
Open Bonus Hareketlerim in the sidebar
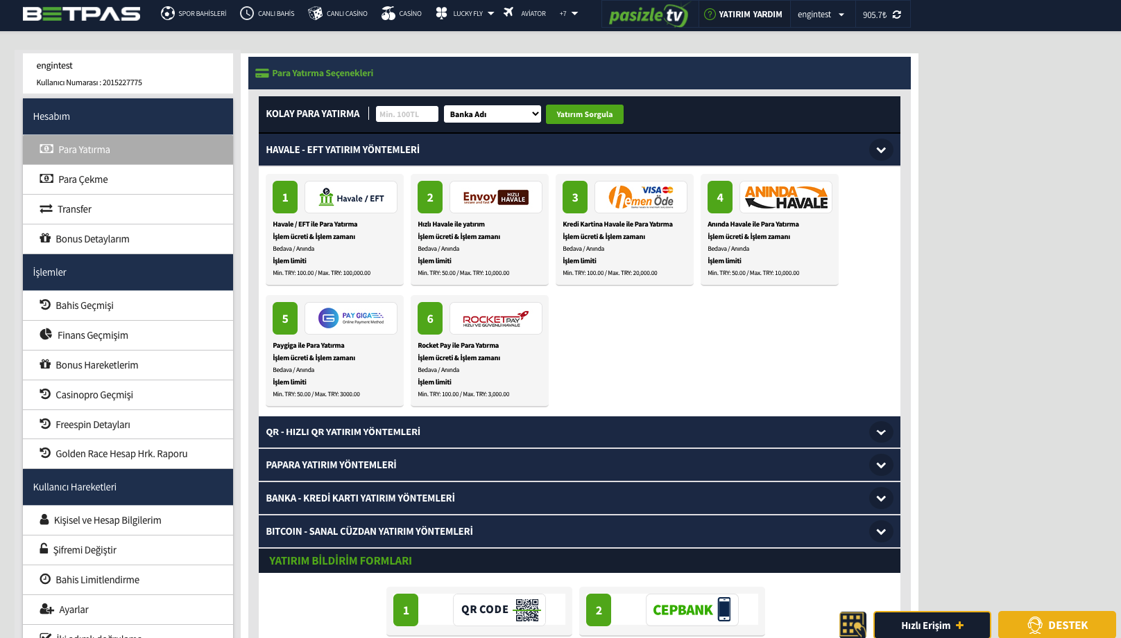128,365
